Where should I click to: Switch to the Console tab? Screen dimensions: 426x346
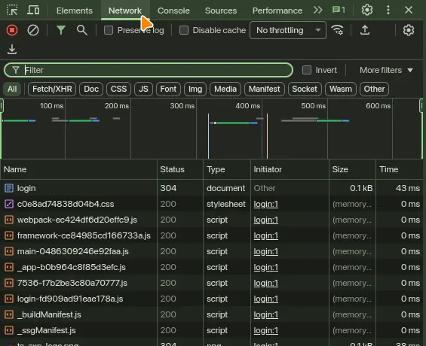pos(173,11)
